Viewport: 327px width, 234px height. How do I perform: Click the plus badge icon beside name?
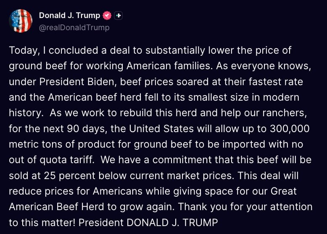coord(119,16)
